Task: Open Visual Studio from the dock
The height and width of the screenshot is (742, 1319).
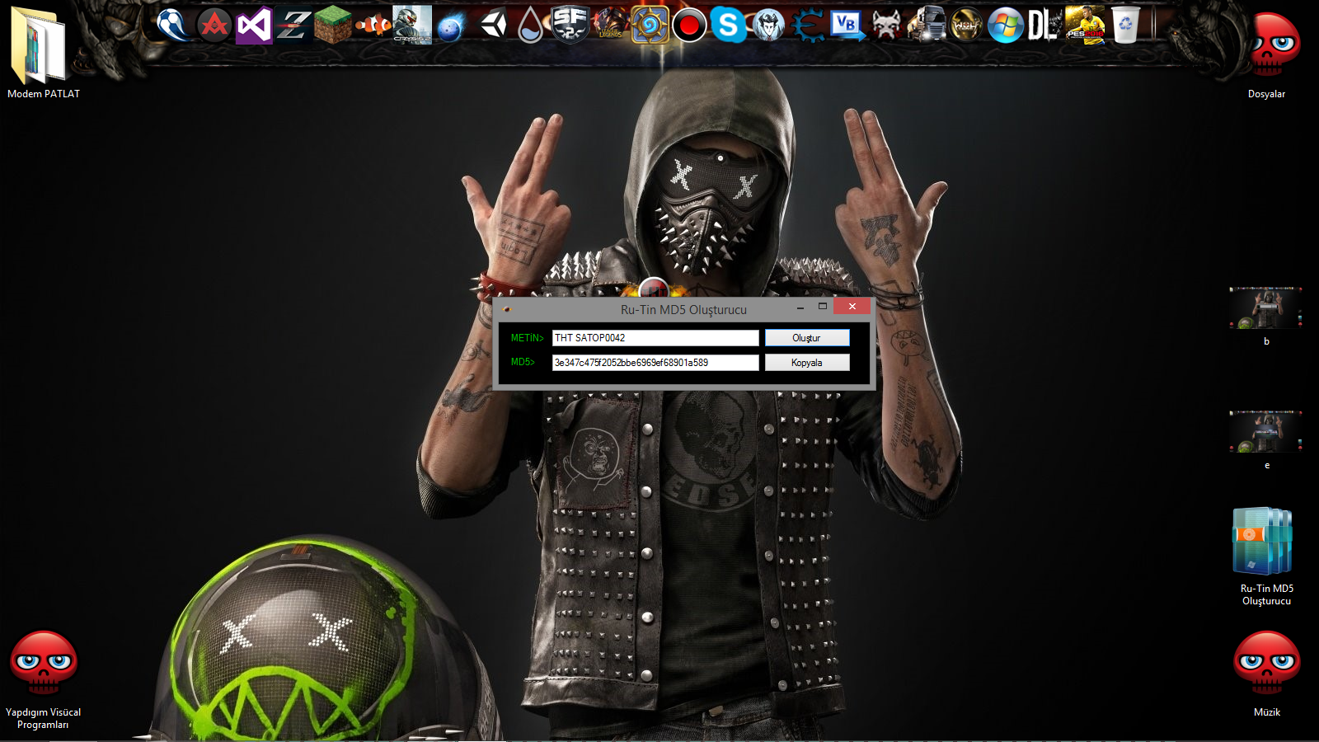Action: pyautogui.click(x=254, y=26)
